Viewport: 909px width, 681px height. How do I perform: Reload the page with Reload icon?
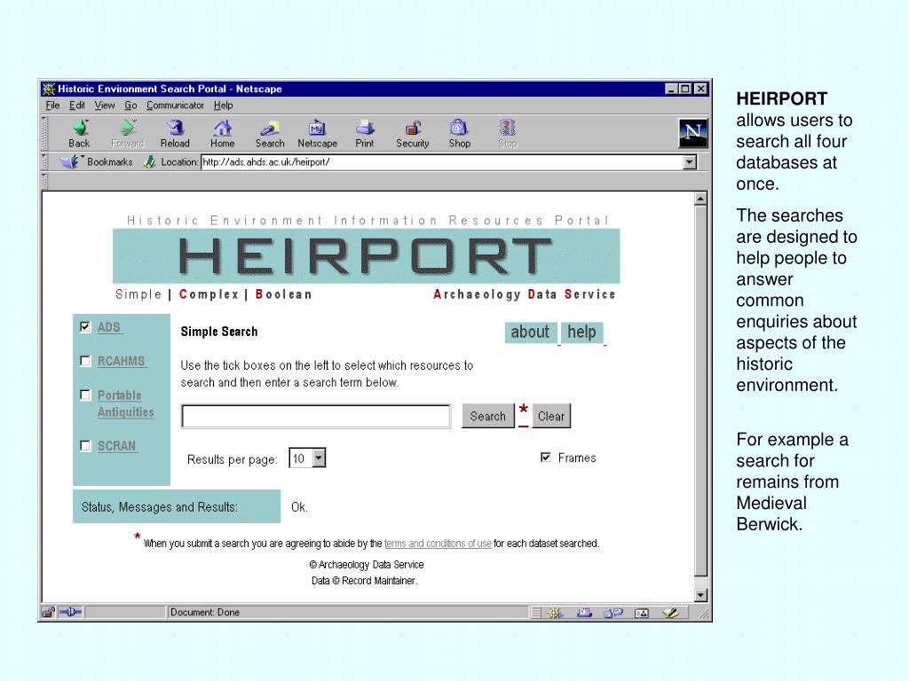click(175, 134)
